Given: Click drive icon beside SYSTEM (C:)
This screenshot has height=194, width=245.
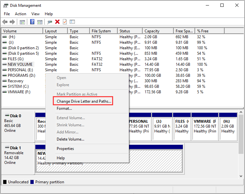Looking at the screenshot, I should pos(5,86).
